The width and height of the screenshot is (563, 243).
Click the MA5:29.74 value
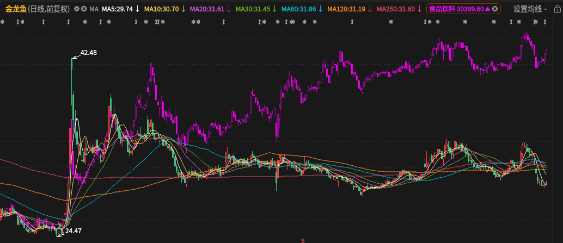[x=118, y=9]
